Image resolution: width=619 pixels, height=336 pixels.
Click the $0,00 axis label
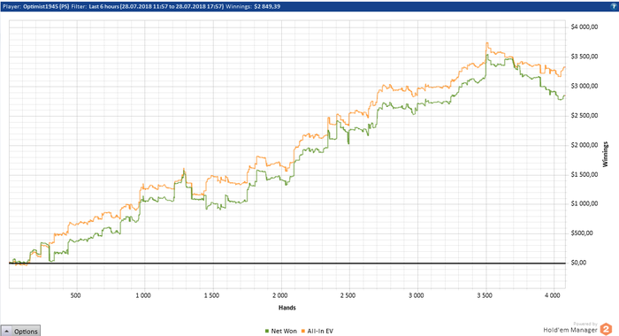coord(578,263)
